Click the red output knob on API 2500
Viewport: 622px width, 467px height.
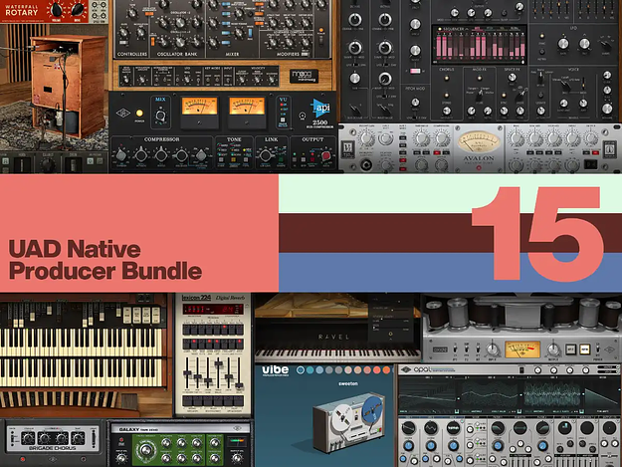point(325,156)
